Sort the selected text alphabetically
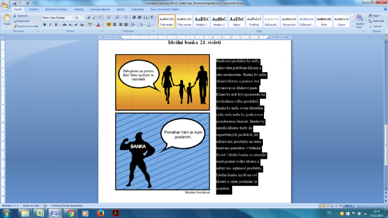This screenshot has height=218, width=388. click(x=145, y=18)
